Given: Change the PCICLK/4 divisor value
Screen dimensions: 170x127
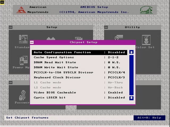Looking at the screenshot, I should (116, 72).
